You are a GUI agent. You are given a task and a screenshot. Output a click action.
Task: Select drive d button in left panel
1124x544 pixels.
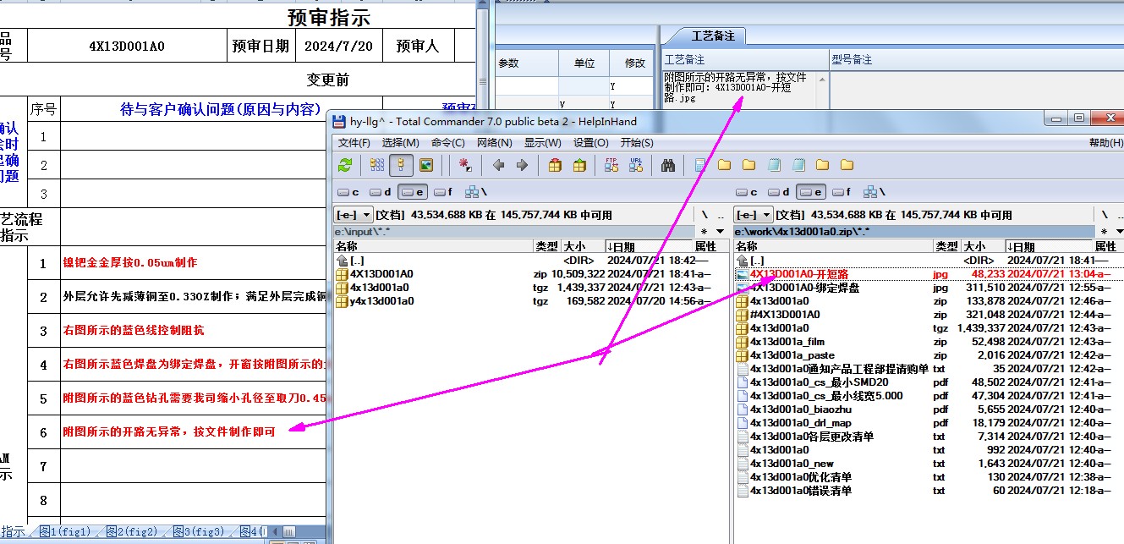point(380,192)
